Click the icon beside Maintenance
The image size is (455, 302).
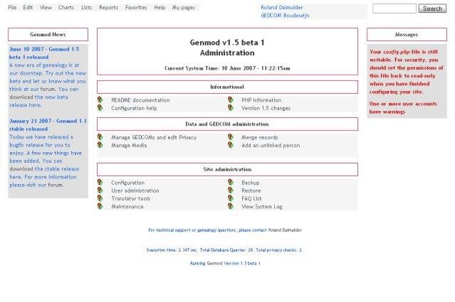tap(100, 206)
